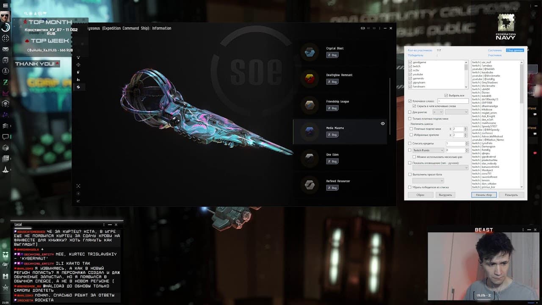Screen dimensions: 542x305
Task: Select the Refined Resourcer skin hexagon icon
Action: [310, 185]
